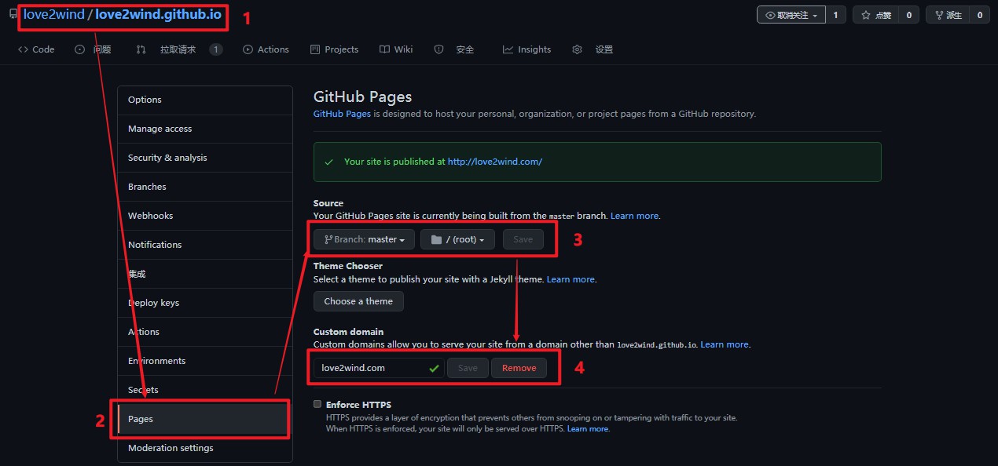This screenshot has height=466, width=998.
Task: Click the Projects board icon
Action: [x=315, y=49]
